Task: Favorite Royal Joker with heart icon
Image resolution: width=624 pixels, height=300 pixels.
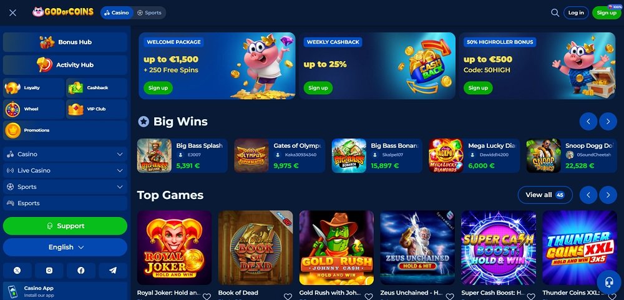Action: 207,296
